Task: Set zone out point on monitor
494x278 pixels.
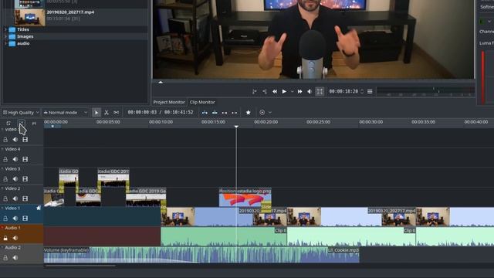Action: (265, 91)
